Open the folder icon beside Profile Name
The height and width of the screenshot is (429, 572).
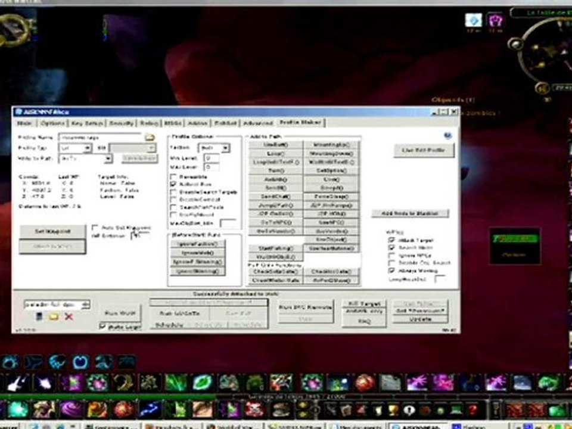click(150, 138)
